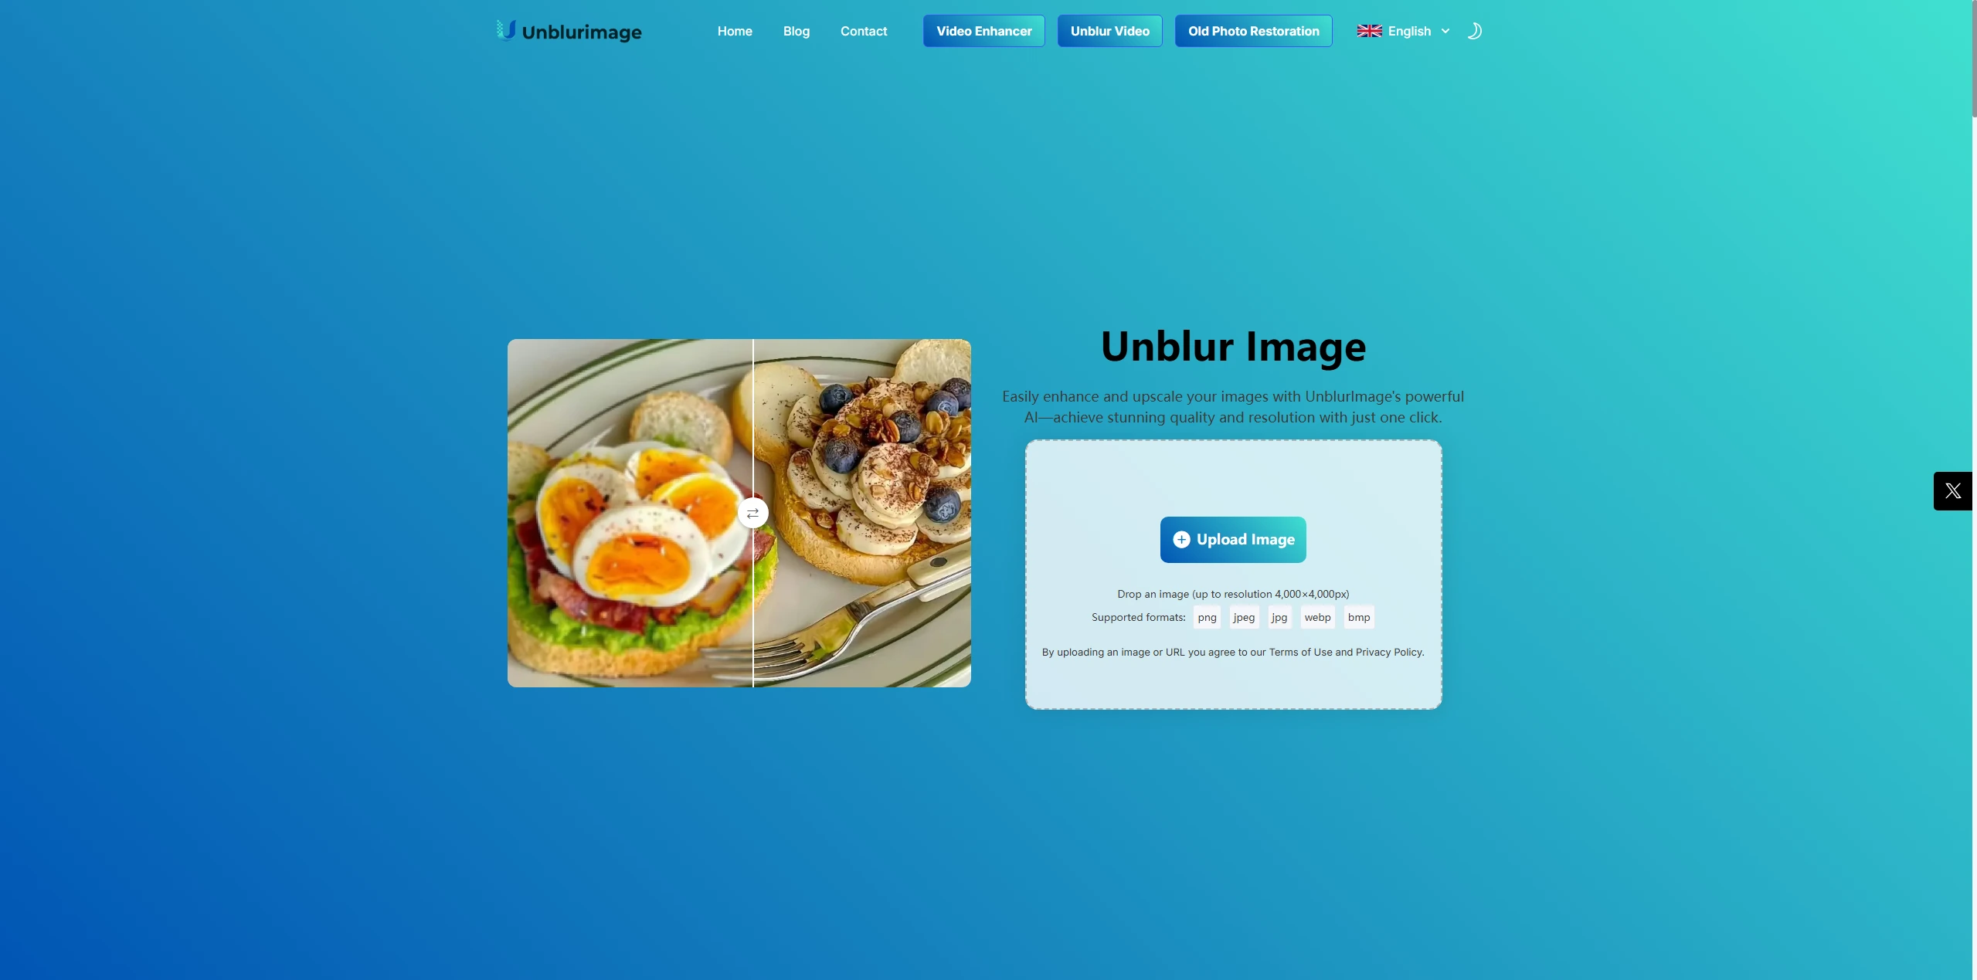Select the Contact menu item
The height and width of the screenshot is (980, 1977).
point(864,30)
